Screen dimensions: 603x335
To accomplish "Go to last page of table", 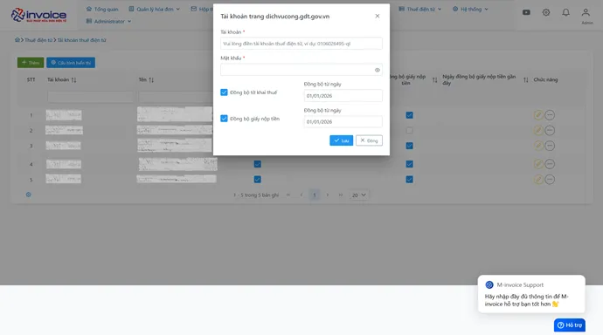I will pos(341,195).
